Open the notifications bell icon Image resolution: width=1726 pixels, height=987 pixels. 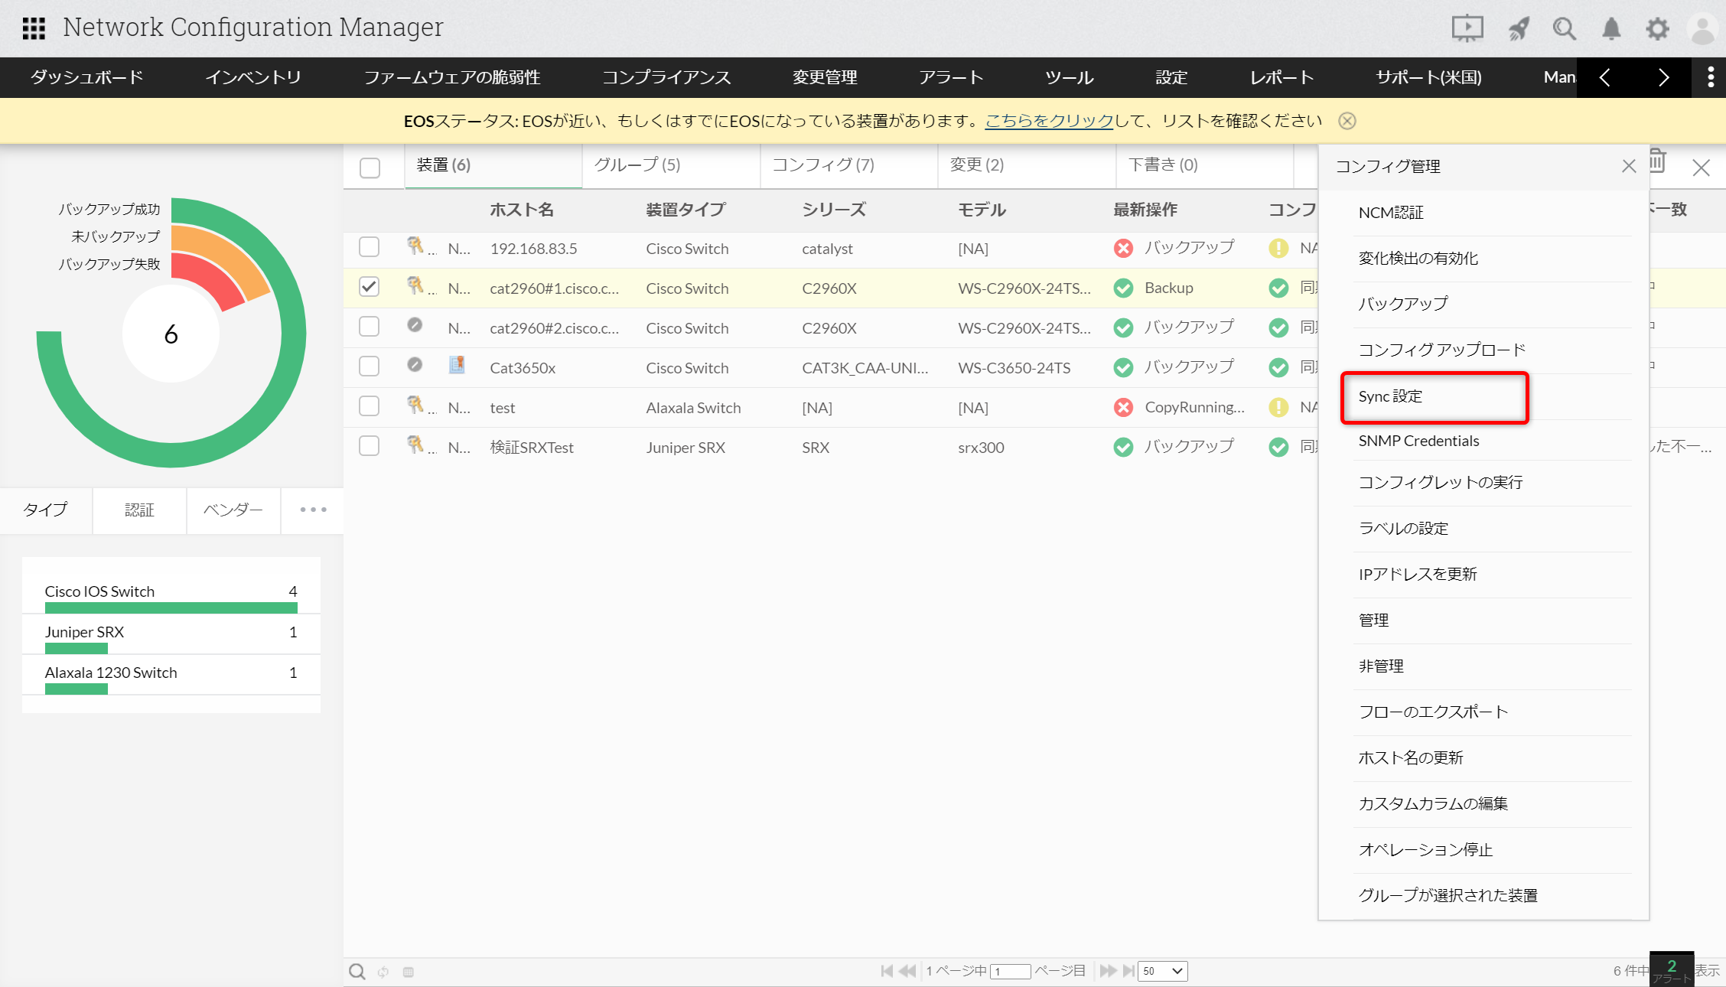coord(1611,29)
